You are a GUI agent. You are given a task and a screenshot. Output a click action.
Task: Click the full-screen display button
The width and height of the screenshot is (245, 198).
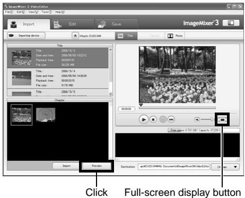coord(222,119)
